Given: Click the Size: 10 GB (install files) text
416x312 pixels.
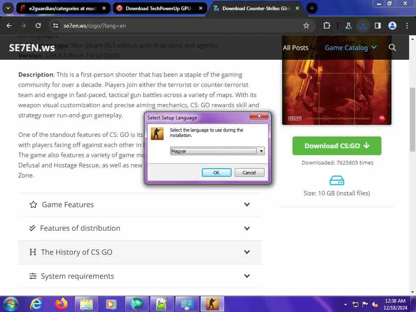Looking at the screenshot, I should tap(337, 193).
